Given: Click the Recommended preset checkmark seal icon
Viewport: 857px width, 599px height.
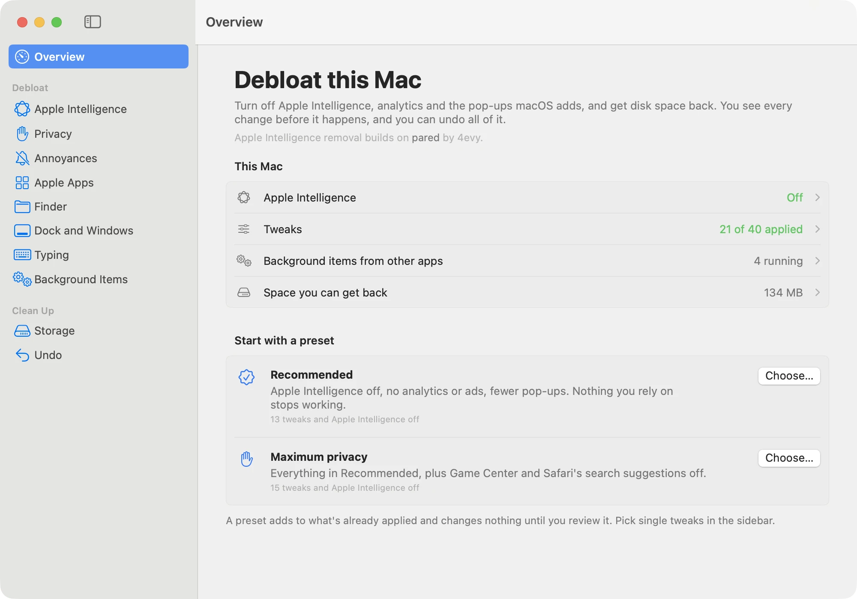Looking at the screenshot, I should point(247,377).
